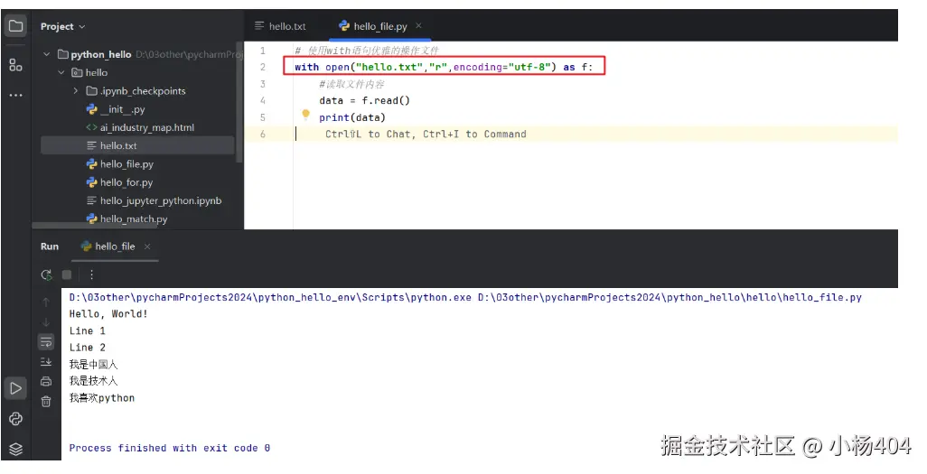
Task: Collapse the python_hello project root
Action: click(x=47, y=54)
